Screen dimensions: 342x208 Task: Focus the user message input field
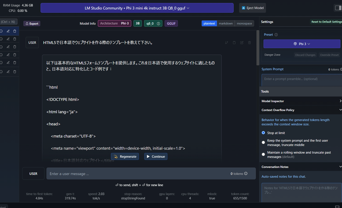[x=151, y=174]
